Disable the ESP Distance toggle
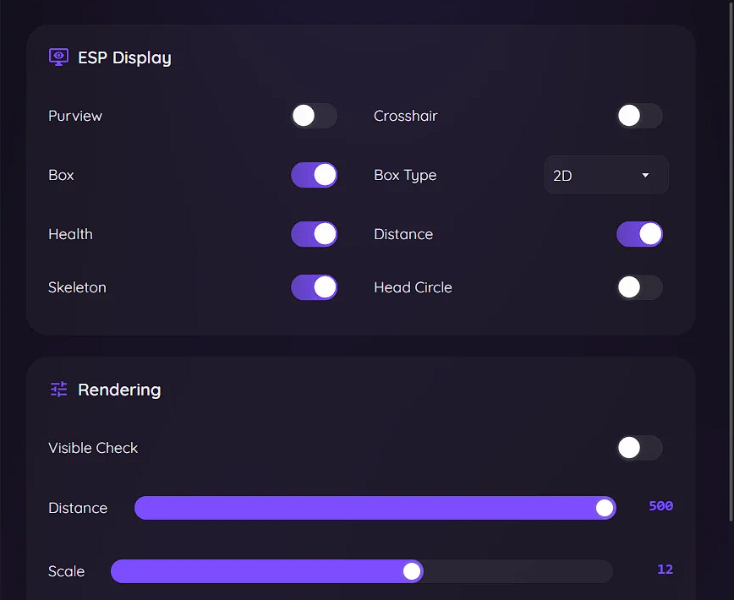 click(639, 234)
